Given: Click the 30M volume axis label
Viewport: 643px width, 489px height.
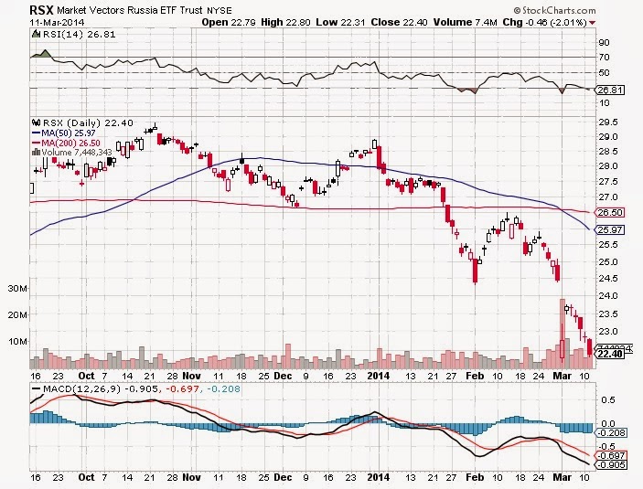Looking at the screenshot, I should 17,288.
